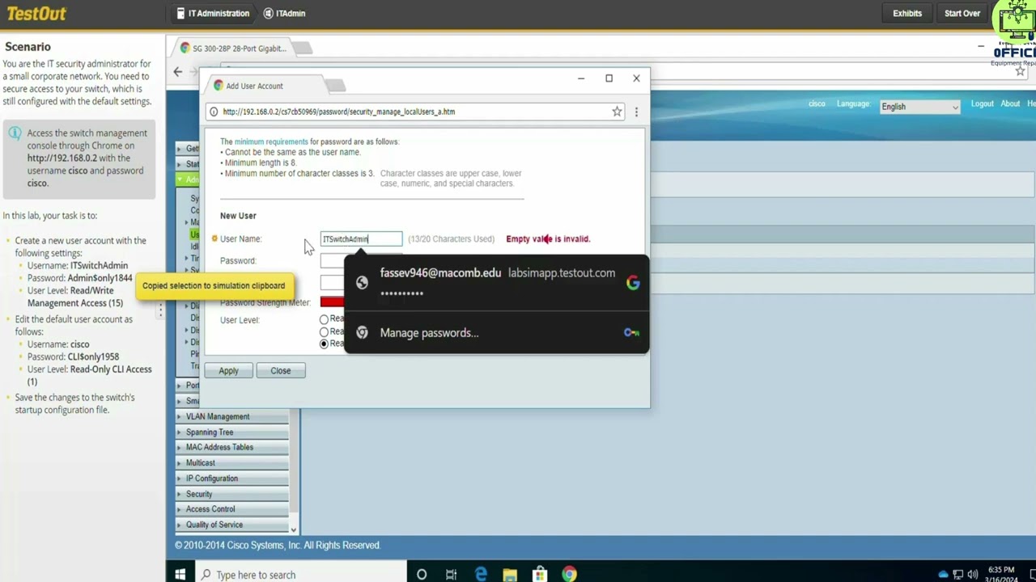Select the first User Level radio button
Viewport: 1036px width, 582px height.
tap(324, 319)
